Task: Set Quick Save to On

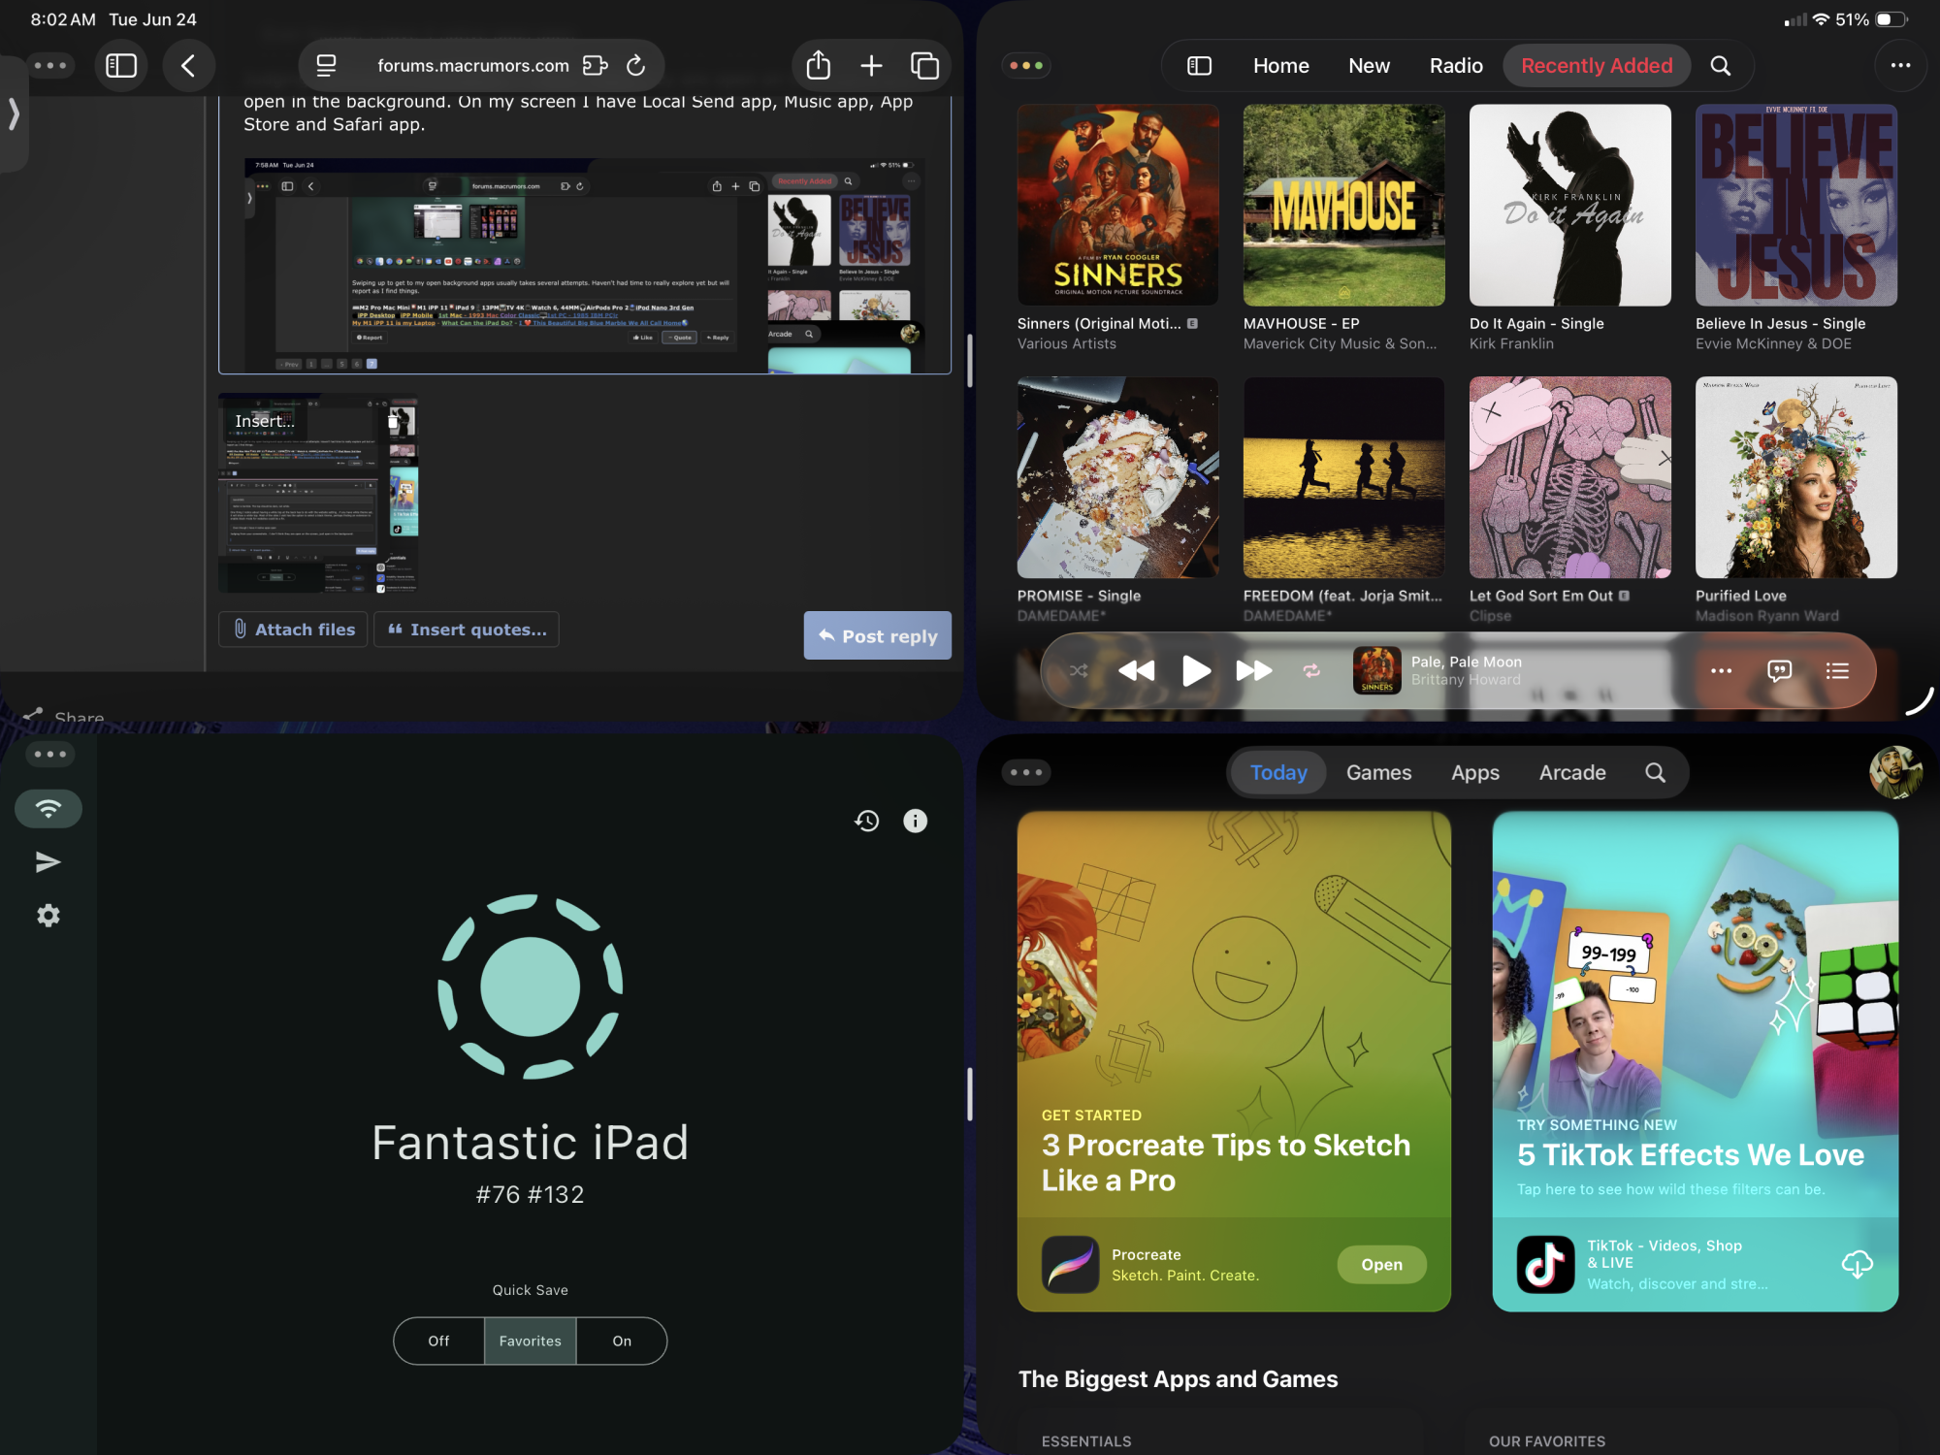Action: click(x=622, y=1341)
